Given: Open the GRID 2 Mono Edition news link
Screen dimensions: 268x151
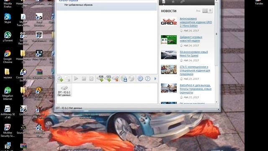Looking at the screenshot, I should click(x=196, y=22).
